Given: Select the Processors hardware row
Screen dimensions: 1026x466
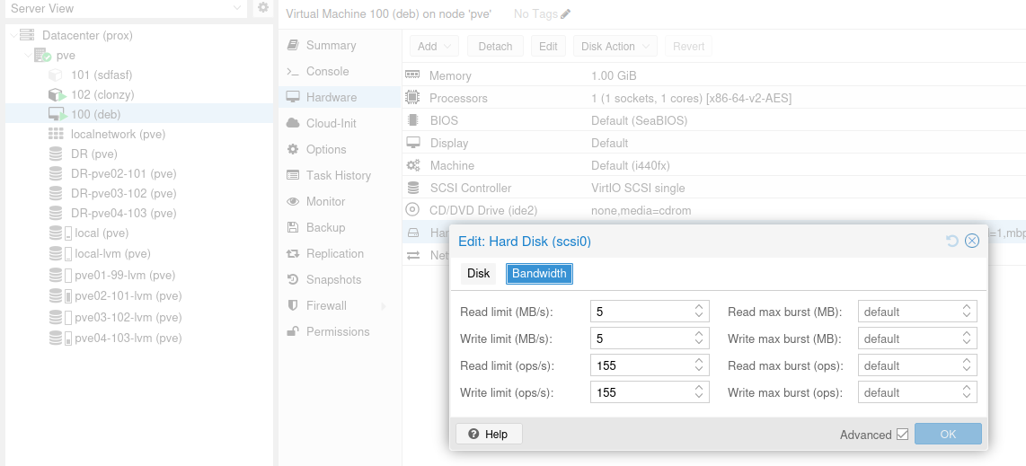Looking at the screenshot, I should pyautogui.click(x=714, y=98).
